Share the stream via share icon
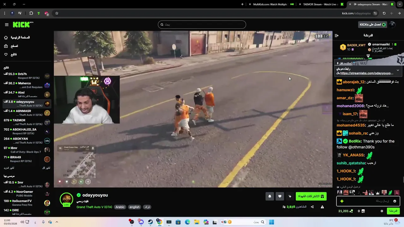The height and width of the screenshot is (227, 404). click(x=312, y=207)
